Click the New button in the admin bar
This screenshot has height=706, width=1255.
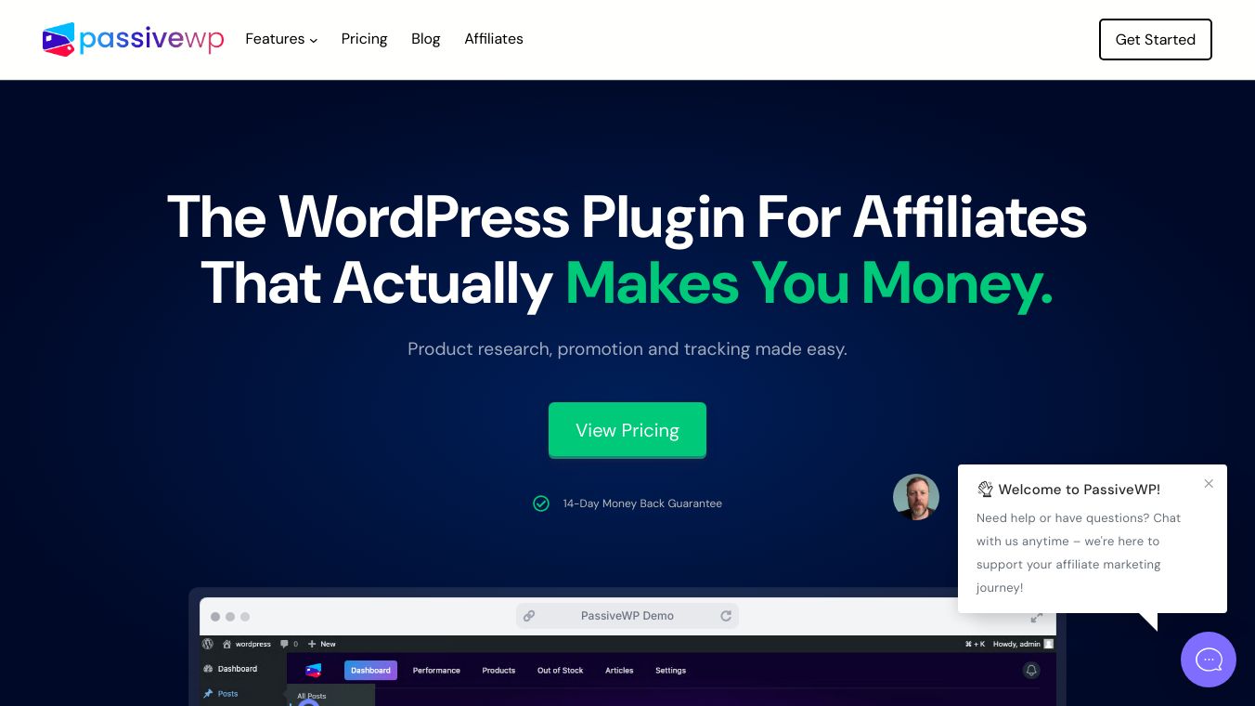pyautogui.click(x=322, y=644)
